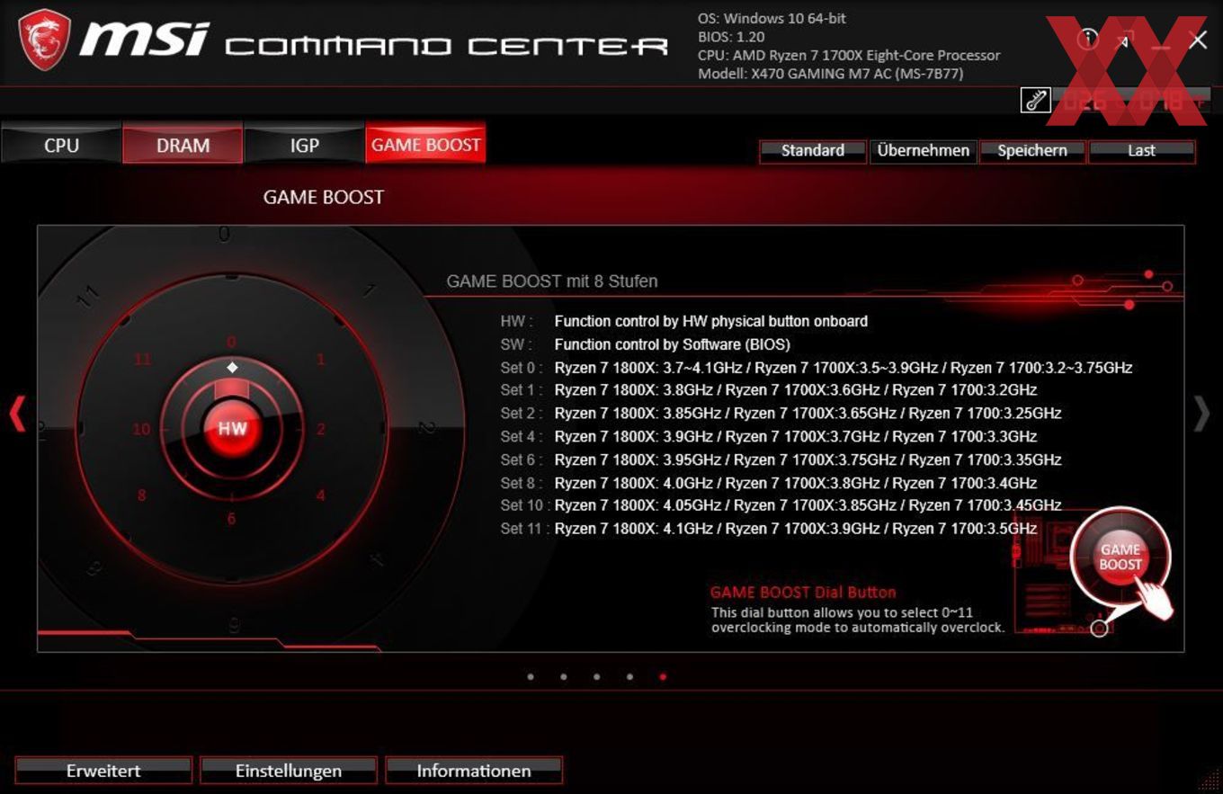
Task: Click the MSI dragon shield logo
Action: 45,40
